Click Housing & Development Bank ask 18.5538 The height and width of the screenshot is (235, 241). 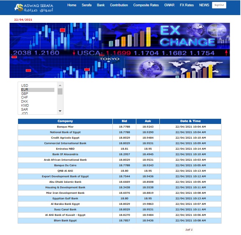click(148, 188)
